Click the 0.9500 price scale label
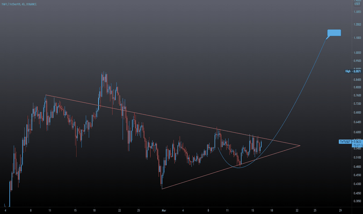 click(357, 61)
